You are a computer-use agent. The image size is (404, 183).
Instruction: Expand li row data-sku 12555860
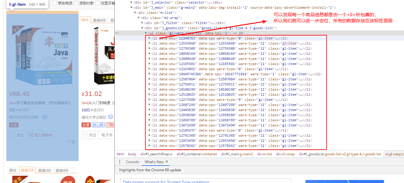pyautogui.click(x=150, y=43)
